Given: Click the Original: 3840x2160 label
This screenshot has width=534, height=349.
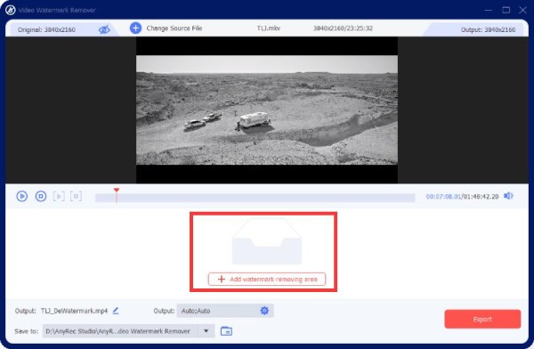Looking at the screenshot, I should click(46, 29).
